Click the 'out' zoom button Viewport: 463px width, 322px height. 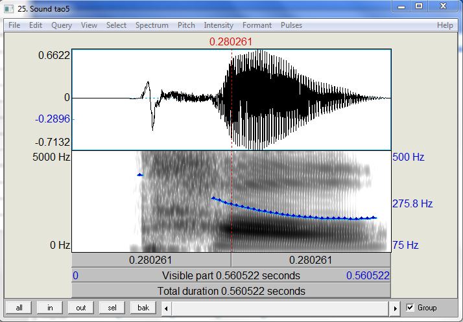coord(80,308)
